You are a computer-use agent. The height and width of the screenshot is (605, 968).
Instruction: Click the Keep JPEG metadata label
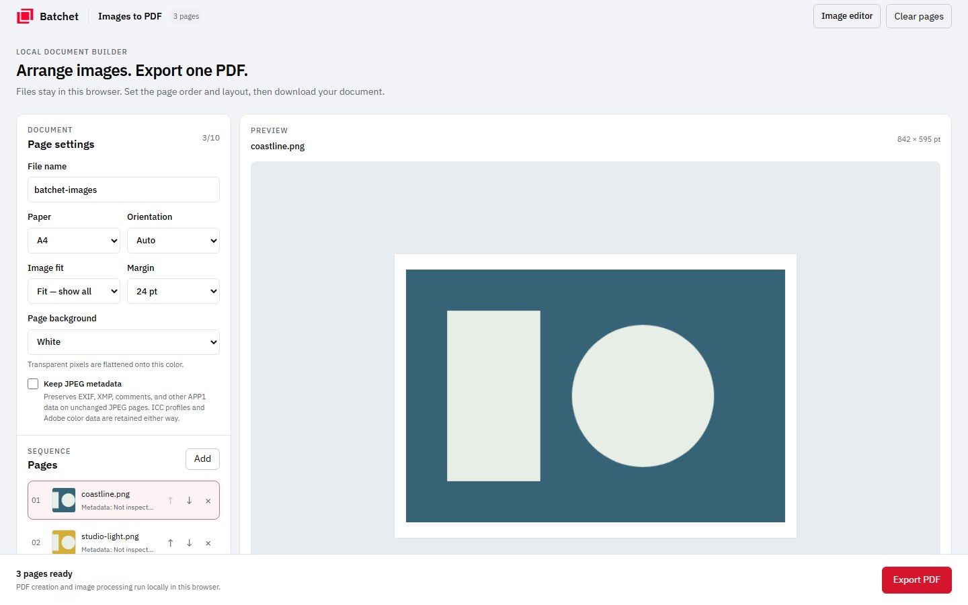[x=83, y=384]
